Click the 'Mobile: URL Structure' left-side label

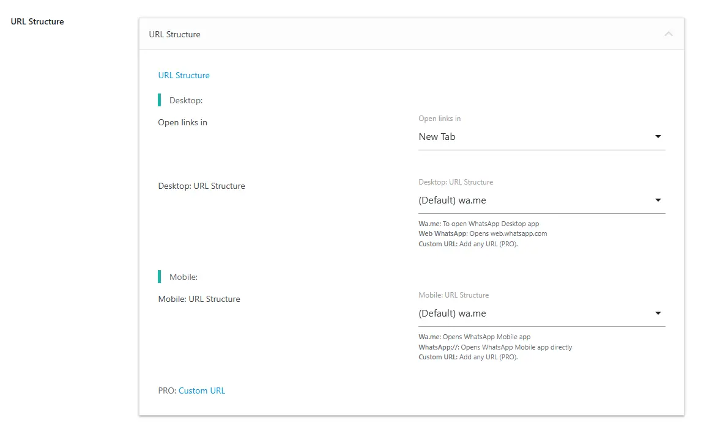tap(199, 299)
